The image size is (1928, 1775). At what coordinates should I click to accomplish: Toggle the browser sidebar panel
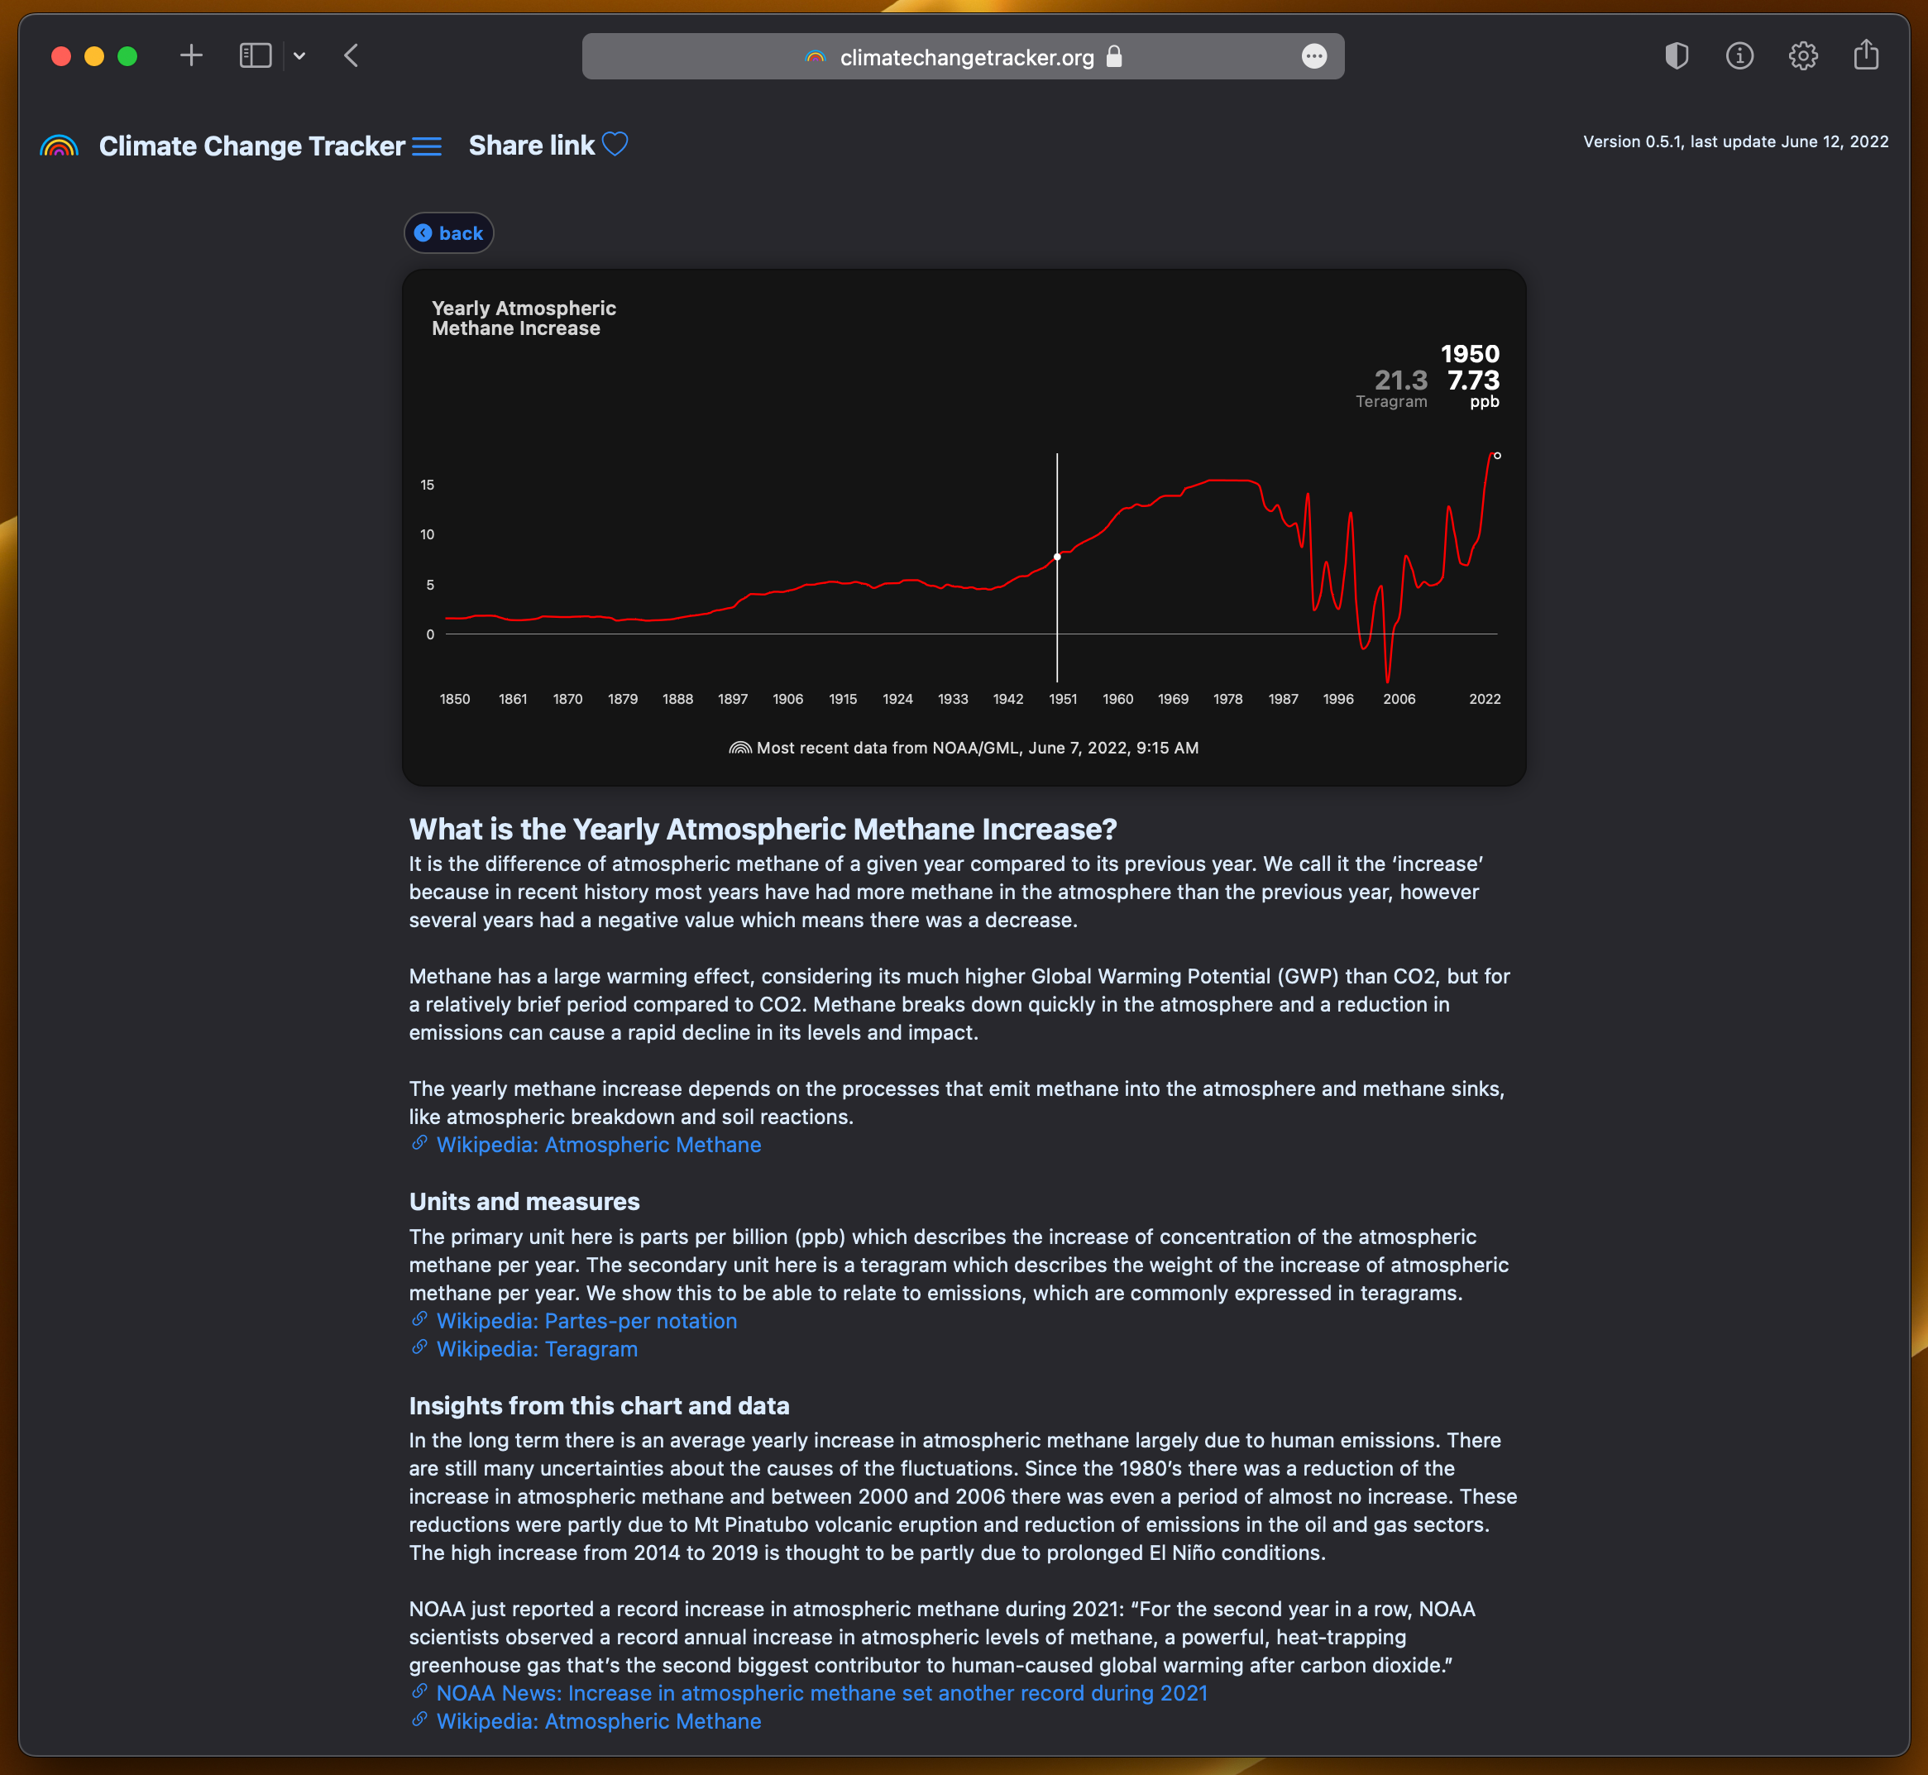point(255,55)
